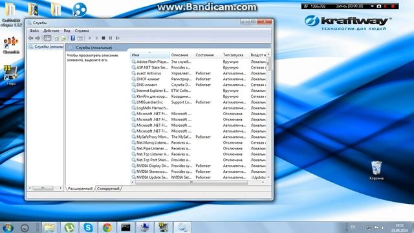
Task: Sort by the Состояние column header
Action: click(208, 55)
